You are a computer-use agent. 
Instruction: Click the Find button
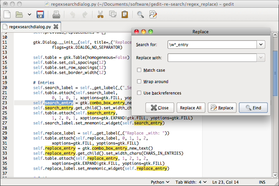click(x=253, y=108)
